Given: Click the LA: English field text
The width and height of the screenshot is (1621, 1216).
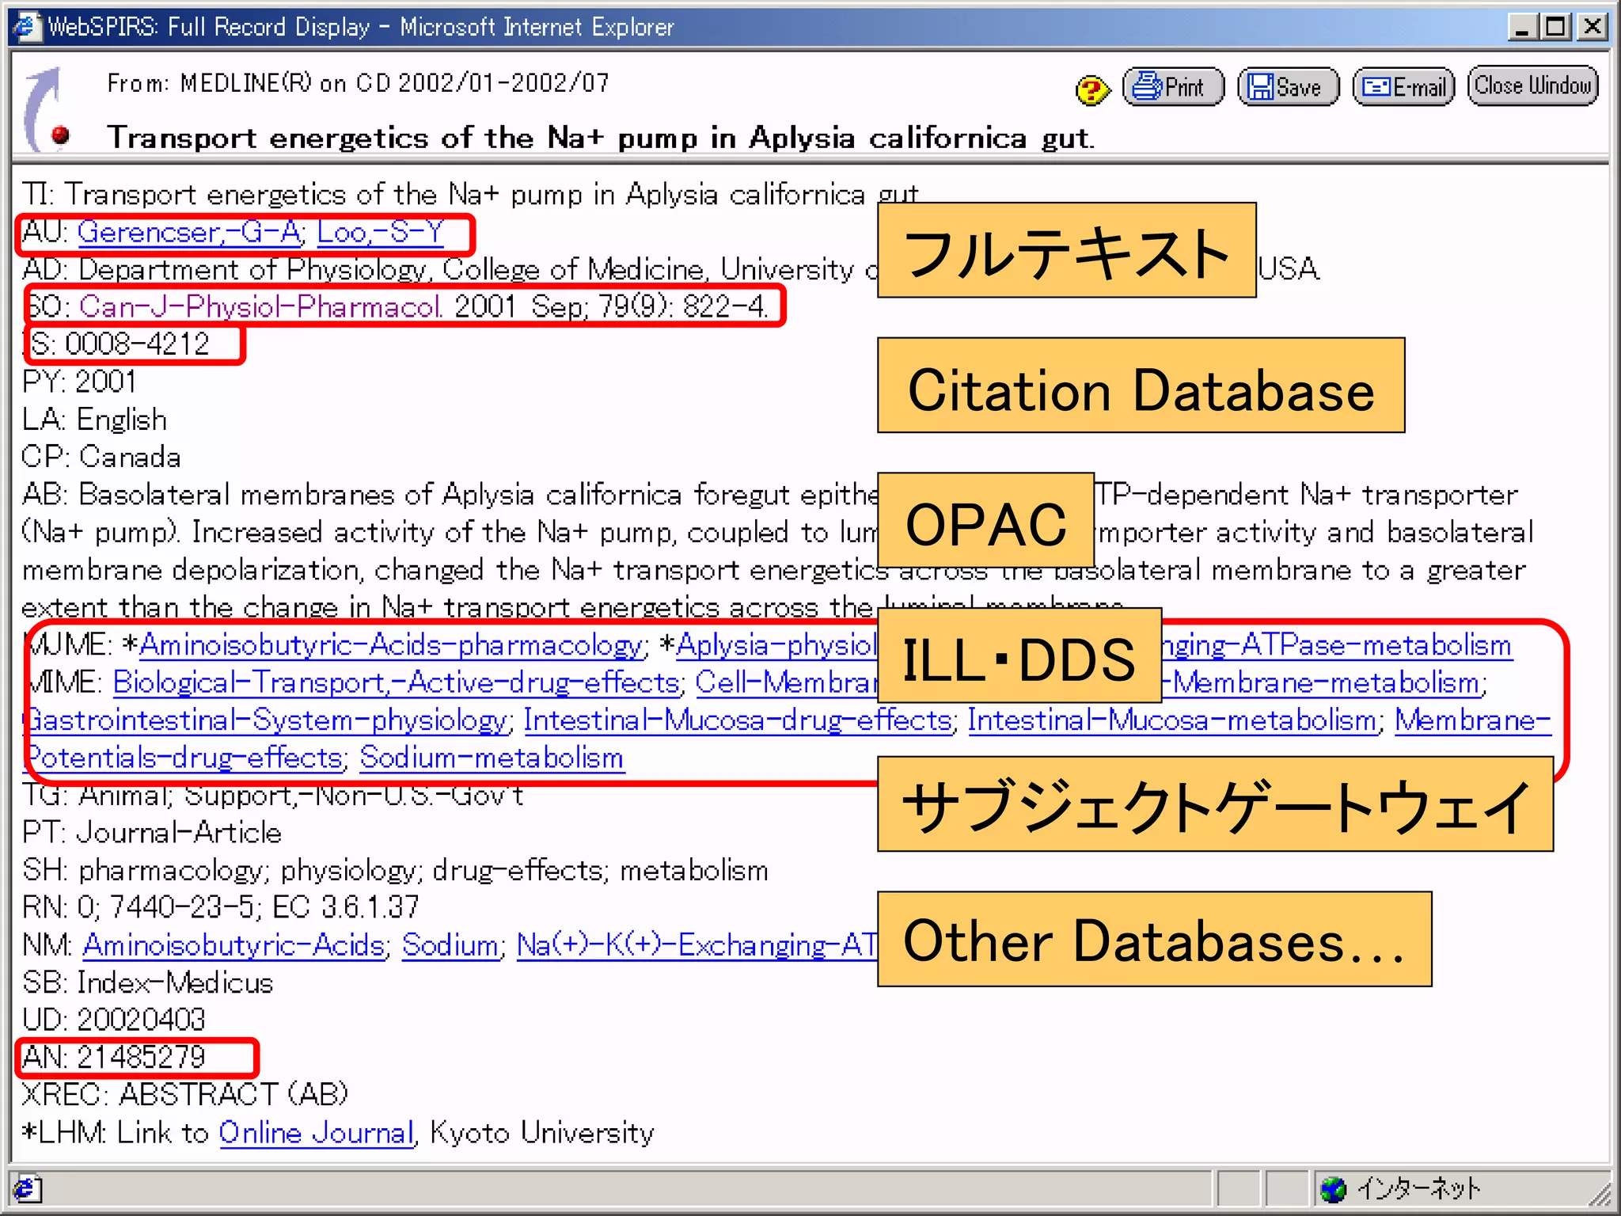Looking at the screenshot, I should point(95,420).
